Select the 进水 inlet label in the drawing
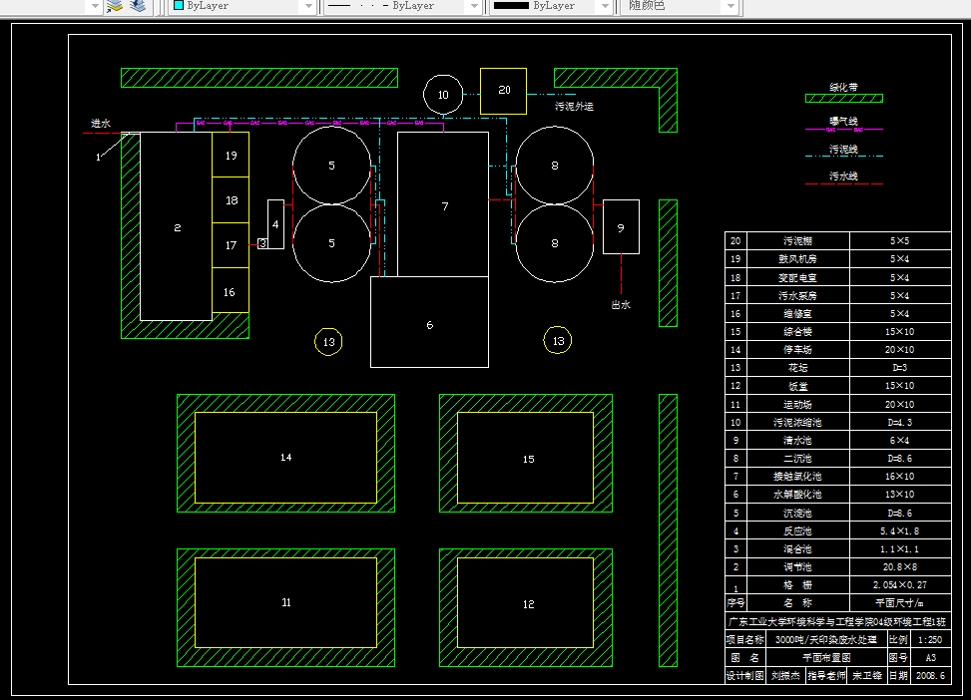Image resolution: width=971 pixels, height=700 pixels. click(x=101, y=124)
